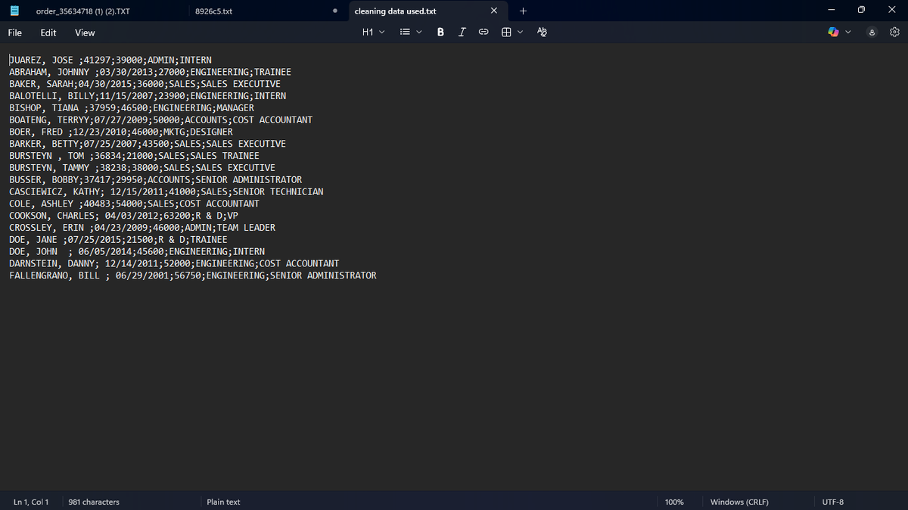908x510 pixels.
Task: Click the 'BOATENG, TERRYY' line
Action: click(160, 120)
